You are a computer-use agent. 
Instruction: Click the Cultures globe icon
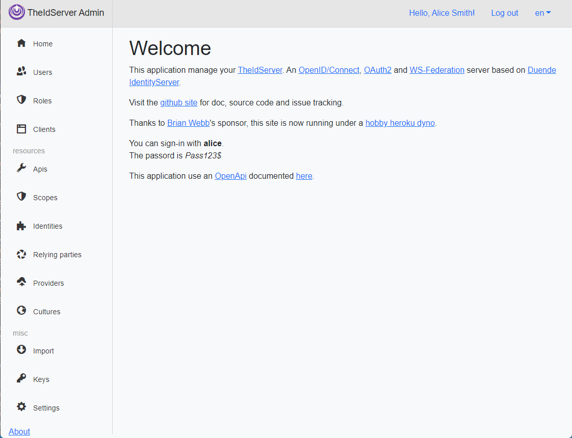21,310
